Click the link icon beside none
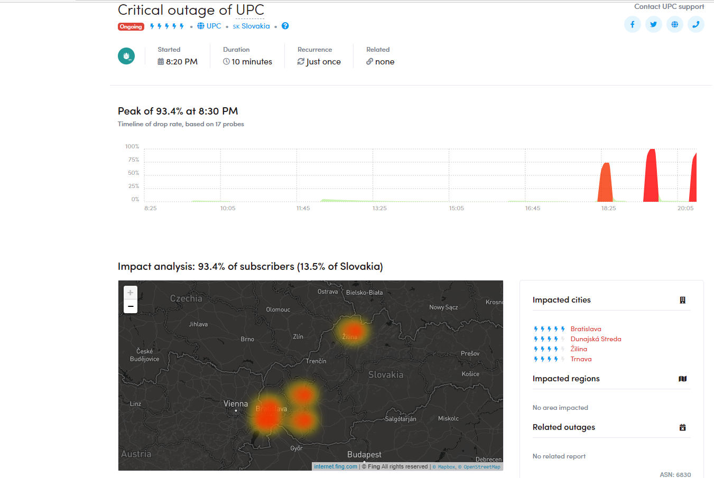 click(x=369, y=62)
